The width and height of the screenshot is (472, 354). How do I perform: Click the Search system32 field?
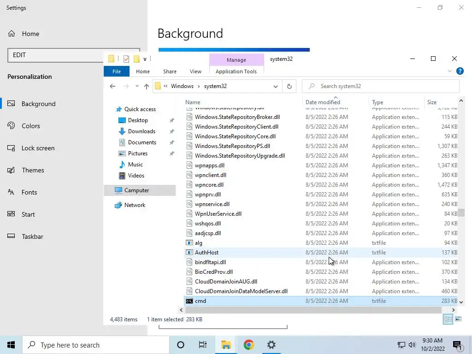tap(380, 86)
